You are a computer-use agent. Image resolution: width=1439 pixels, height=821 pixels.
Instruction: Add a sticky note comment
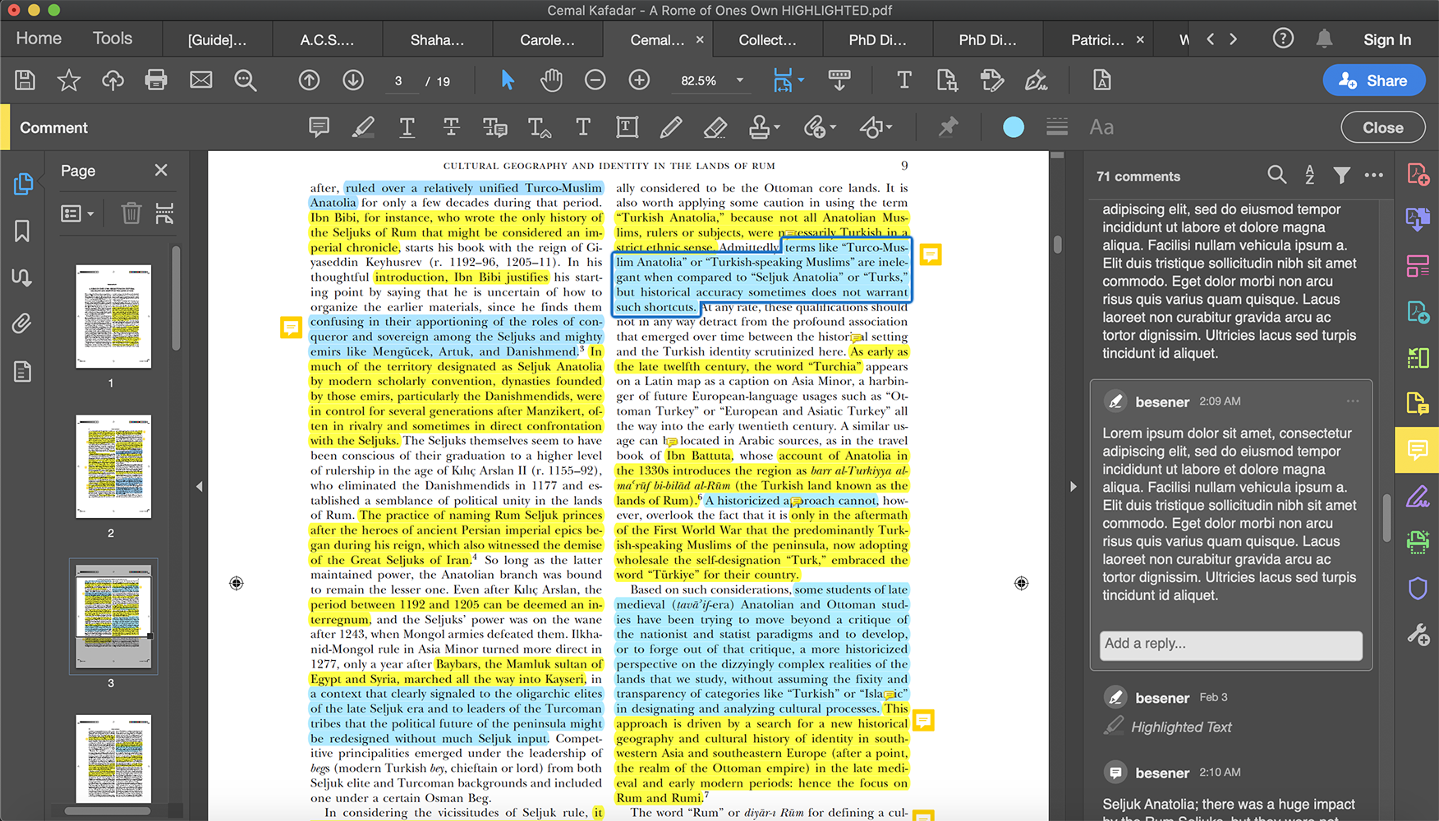point(319,127)
